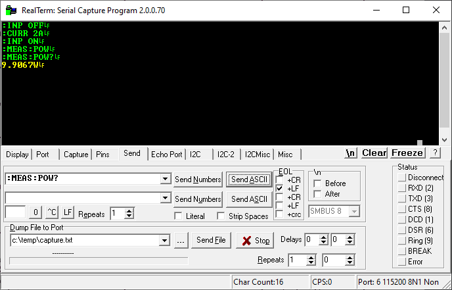Screen dimensions: 452x290
Task: Click the :MEAS:POW? command input field
Action: 83,179
